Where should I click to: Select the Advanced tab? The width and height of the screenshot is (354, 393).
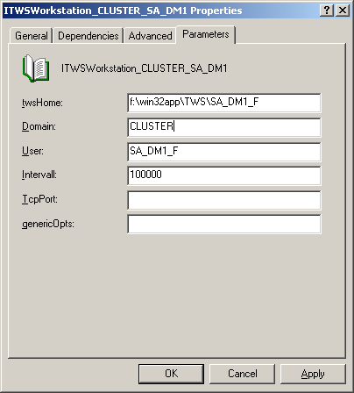pyautogui.click(x=150, y=36)
